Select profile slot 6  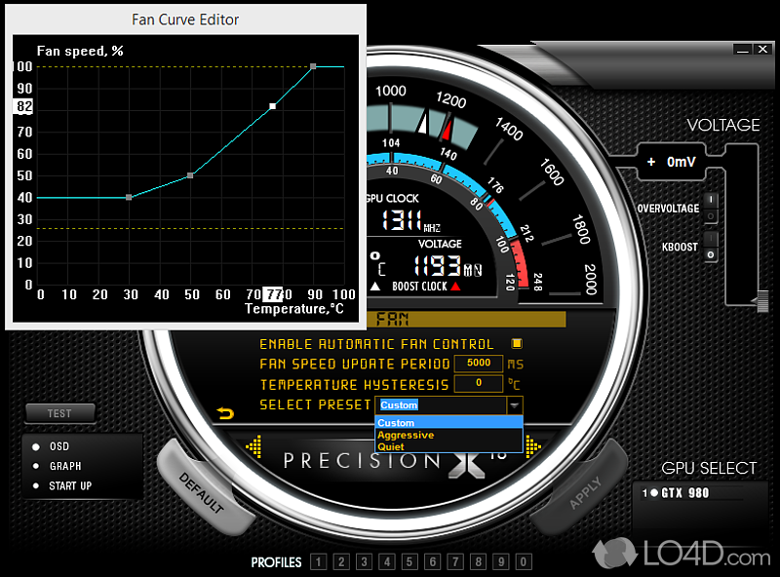tap(432, 562)
